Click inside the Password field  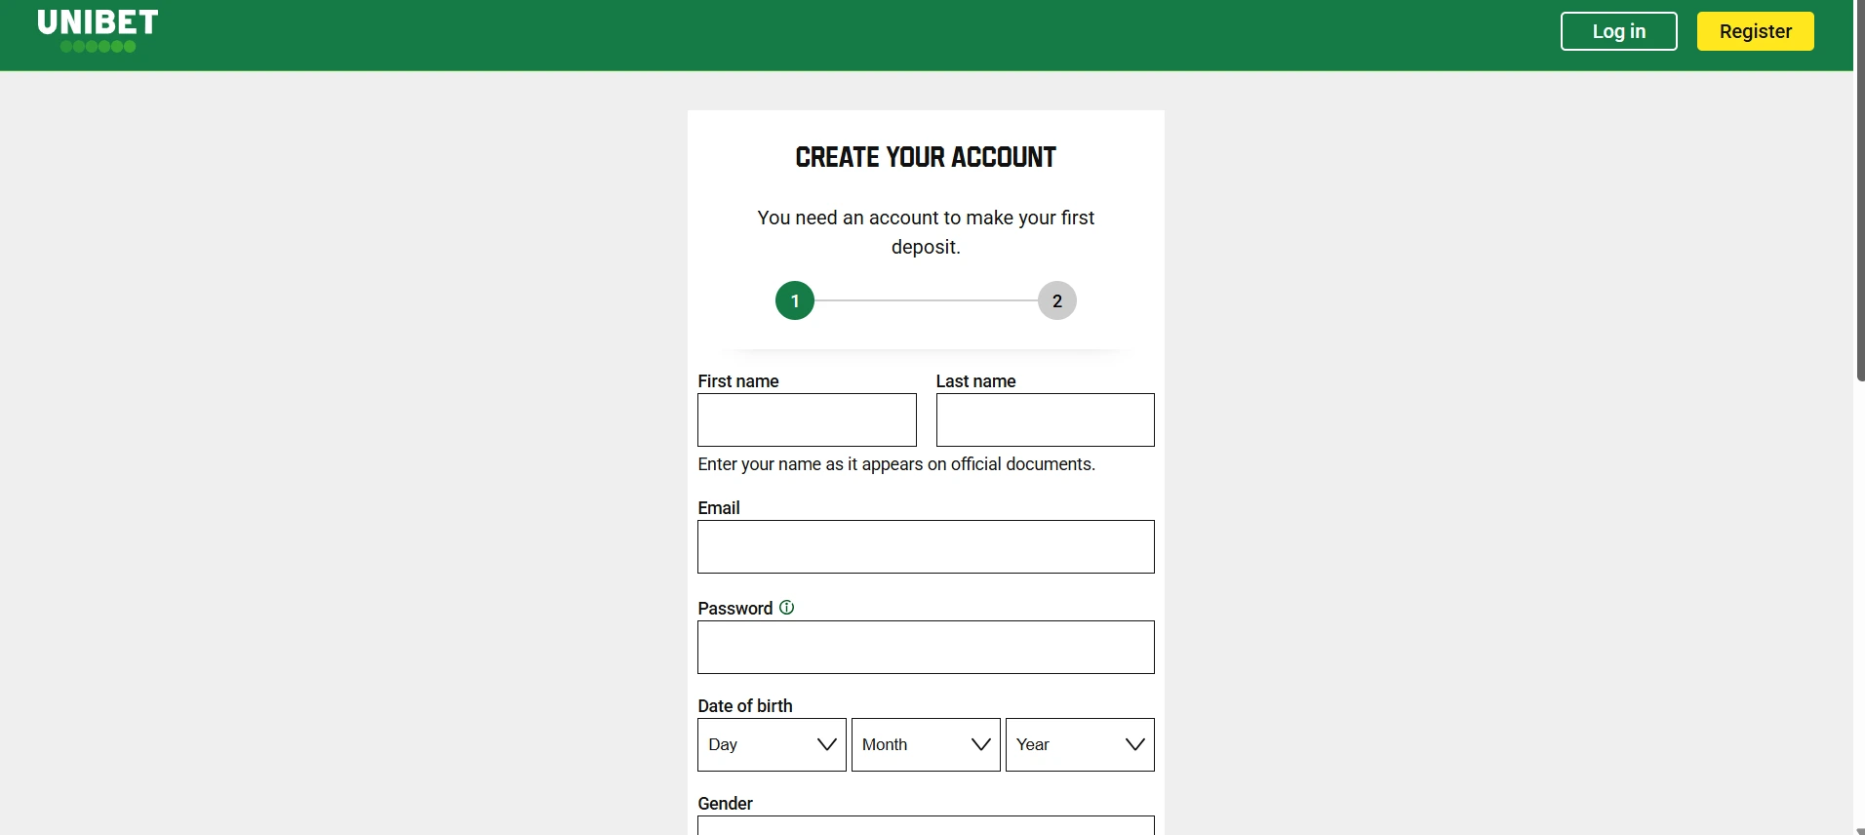click(925, 647)
